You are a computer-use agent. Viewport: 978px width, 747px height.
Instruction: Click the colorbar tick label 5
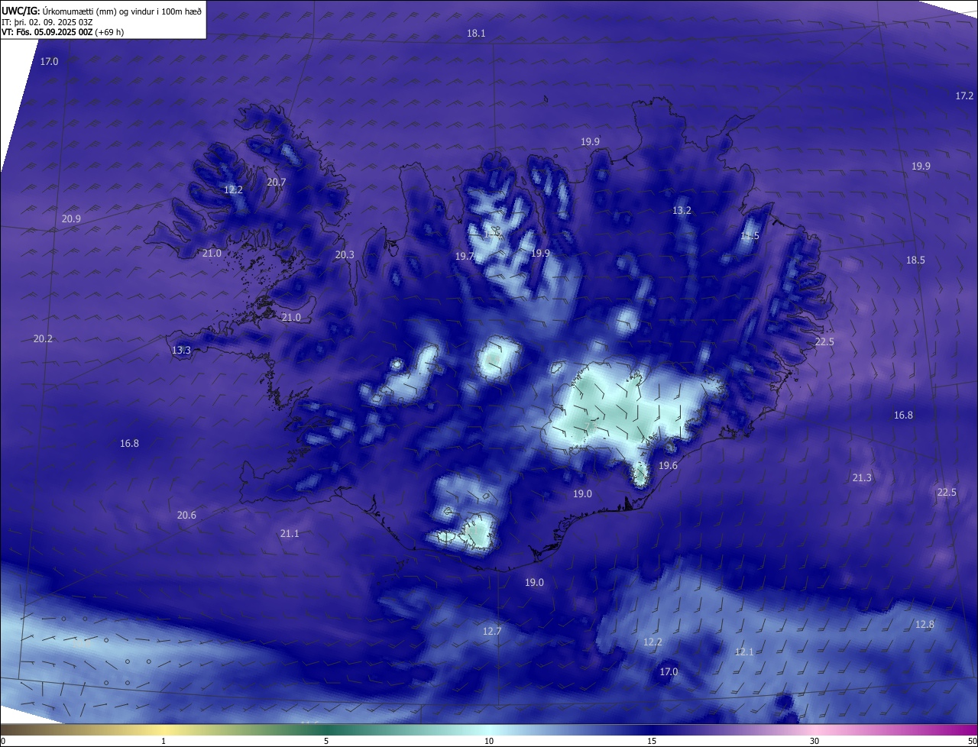pos(326,741)
